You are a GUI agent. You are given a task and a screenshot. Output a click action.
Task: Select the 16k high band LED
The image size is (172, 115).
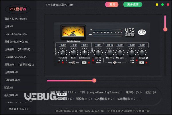point(137,58)
